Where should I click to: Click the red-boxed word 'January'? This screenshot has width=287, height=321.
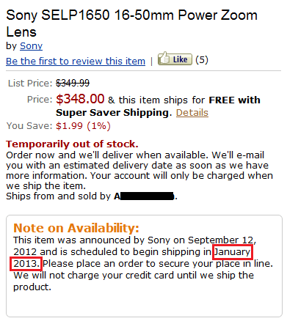(233, 252)
